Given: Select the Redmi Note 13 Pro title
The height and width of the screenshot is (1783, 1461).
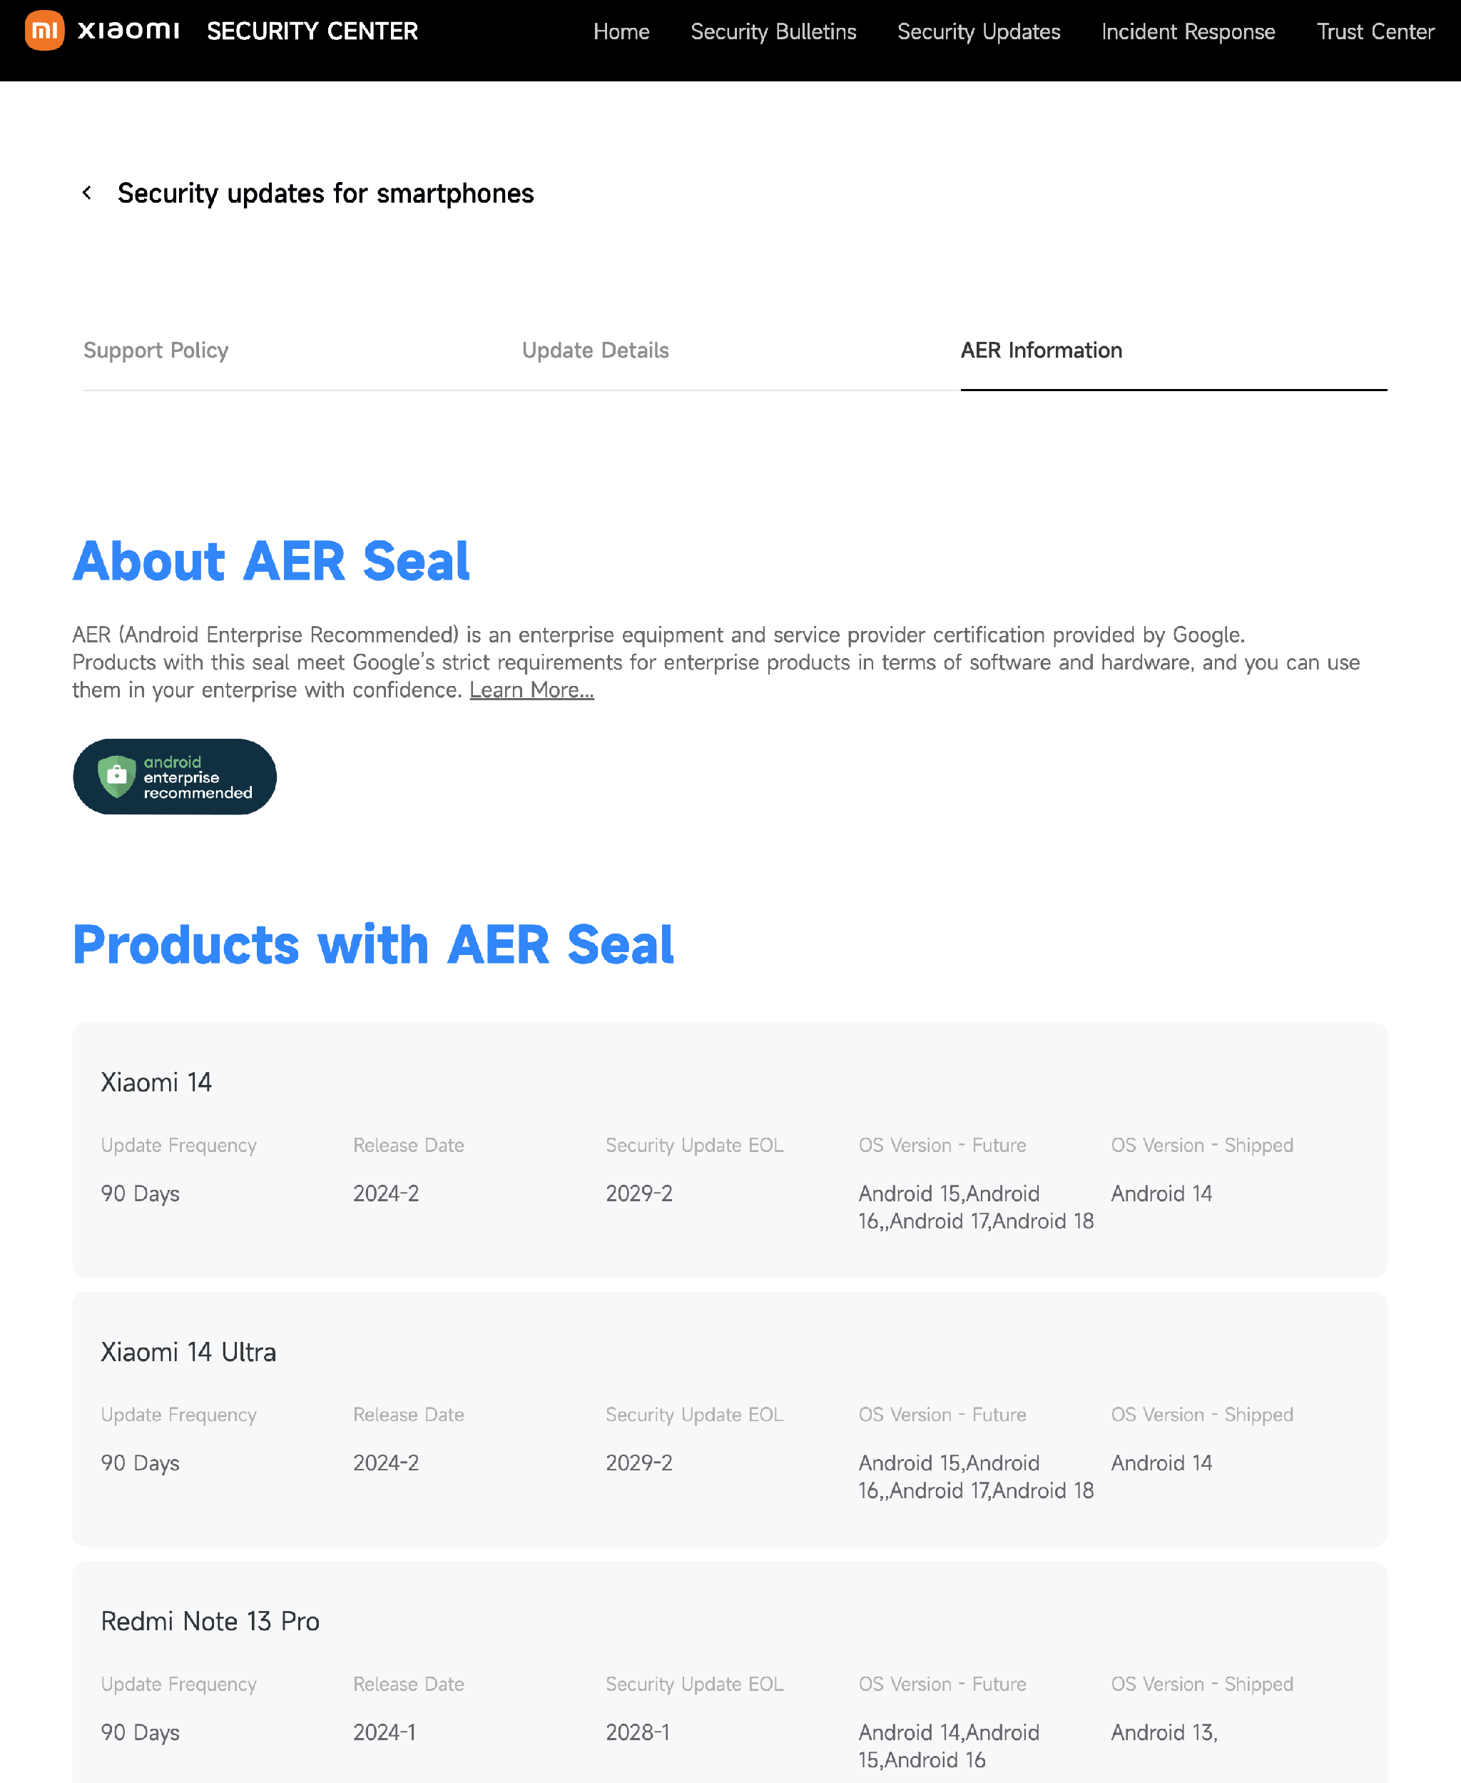Looking at the screenshot, I should 210,1620.
